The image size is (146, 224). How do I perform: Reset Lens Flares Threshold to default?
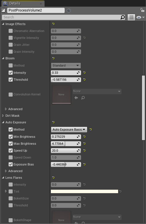[x=84, y=205]
